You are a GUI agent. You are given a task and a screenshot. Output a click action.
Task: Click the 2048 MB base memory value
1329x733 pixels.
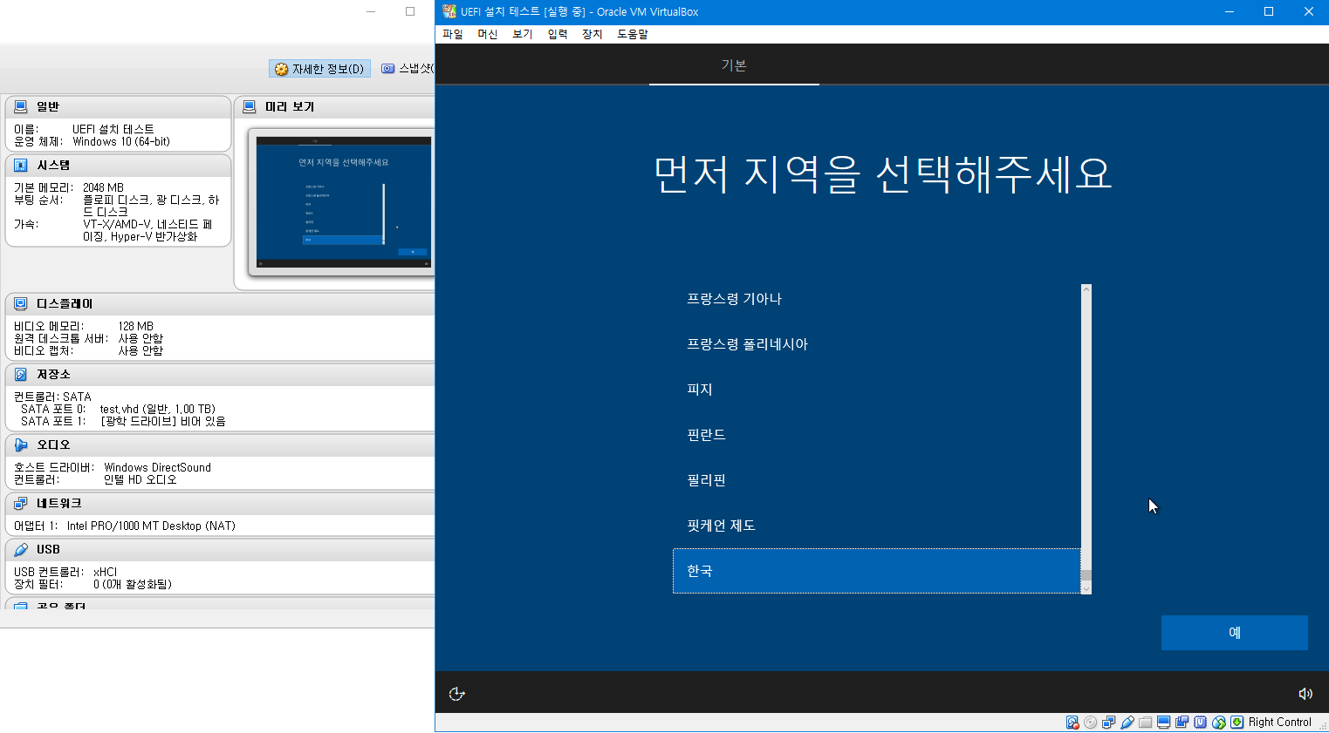click(x=103, y=187)
